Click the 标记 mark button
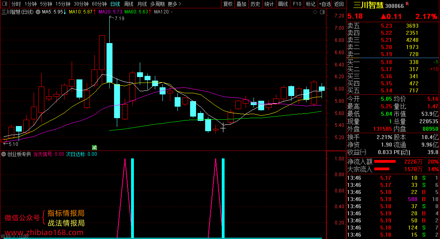This screenshot has width=440, height=239. (310, 4)
